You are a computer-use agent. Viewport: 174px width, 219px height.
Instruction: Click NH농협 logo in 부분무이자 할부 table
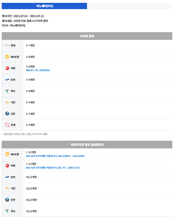[x=7, y=154]
